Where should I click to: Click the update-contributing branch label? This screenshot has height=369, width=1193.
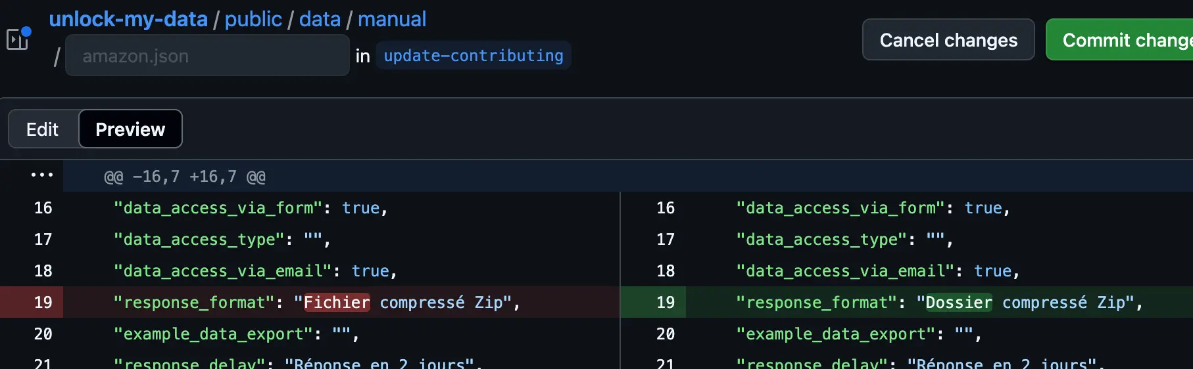(473, 56)
